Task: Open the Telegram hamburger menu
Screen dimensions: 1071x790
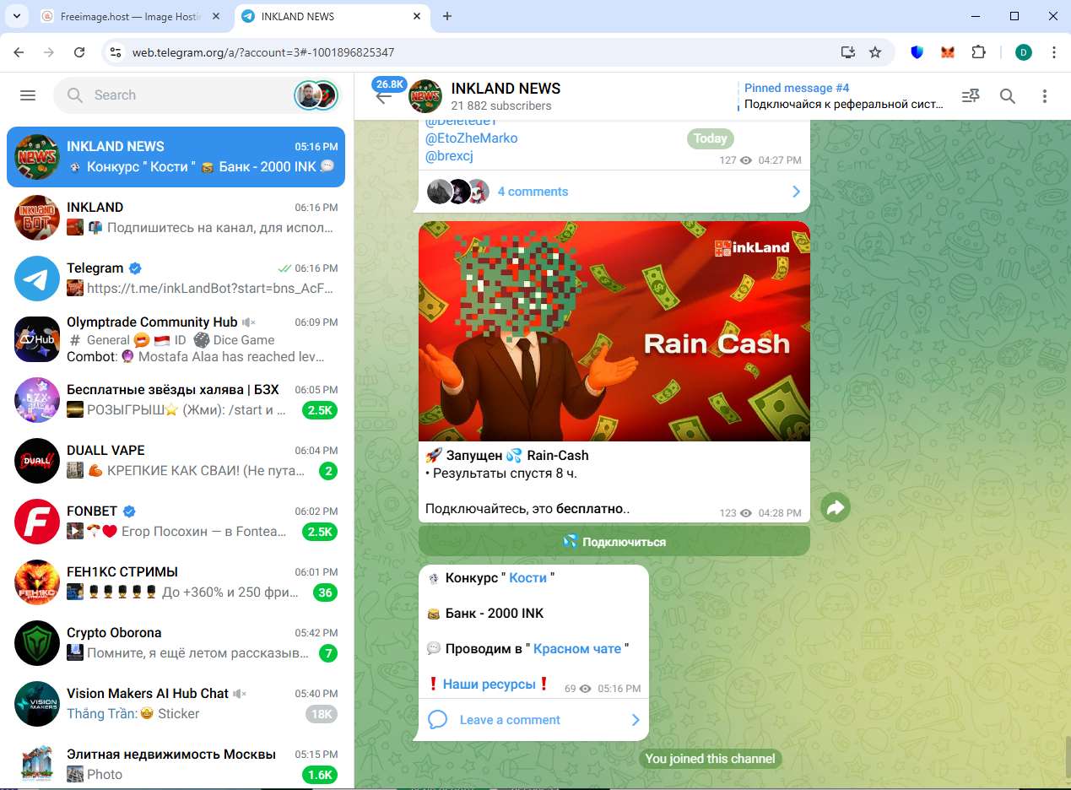Action: click(28, 95)
